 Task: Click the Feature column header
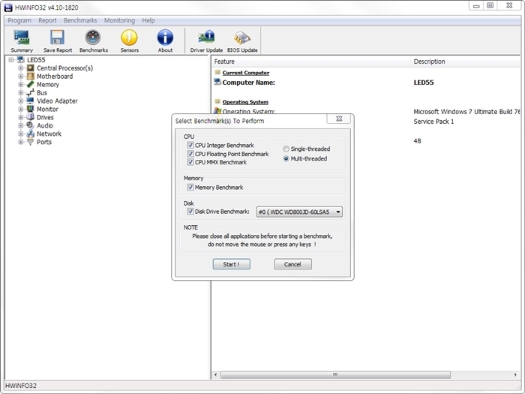click(310, 62)
